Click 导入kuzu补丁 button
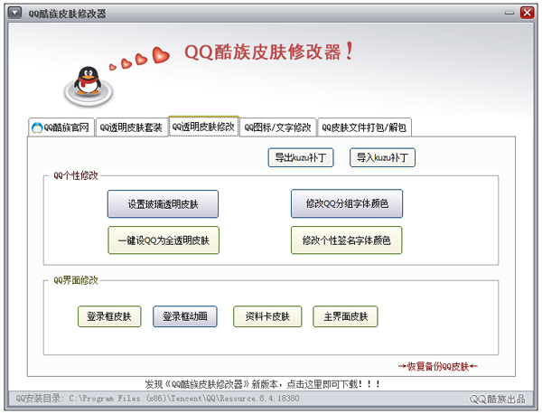Image resolution: width=542 pixels, height=414 pixels. (x=382, y=157)
